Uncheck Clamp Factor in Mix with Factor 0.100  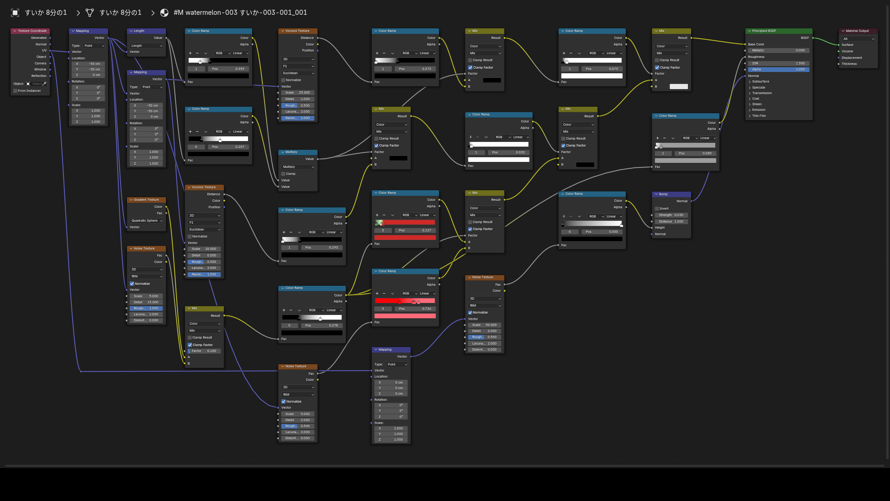click(x=190, y=345)
